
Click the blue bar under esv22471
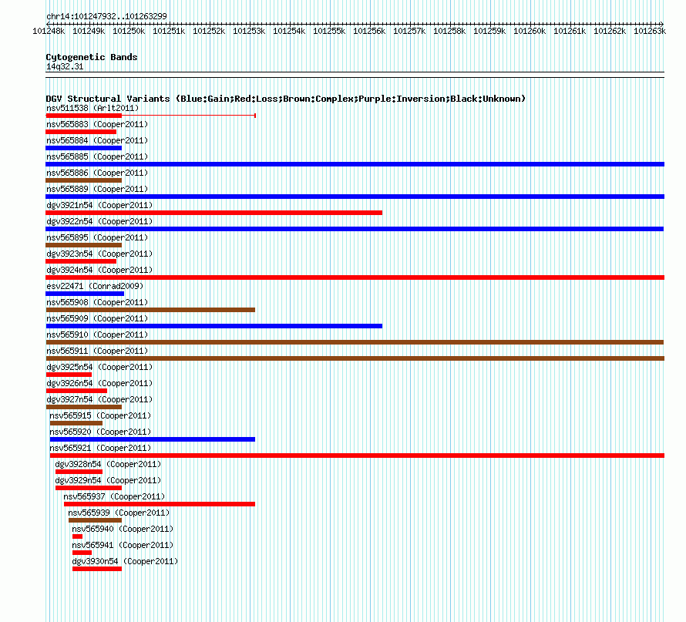click(85, 294)
